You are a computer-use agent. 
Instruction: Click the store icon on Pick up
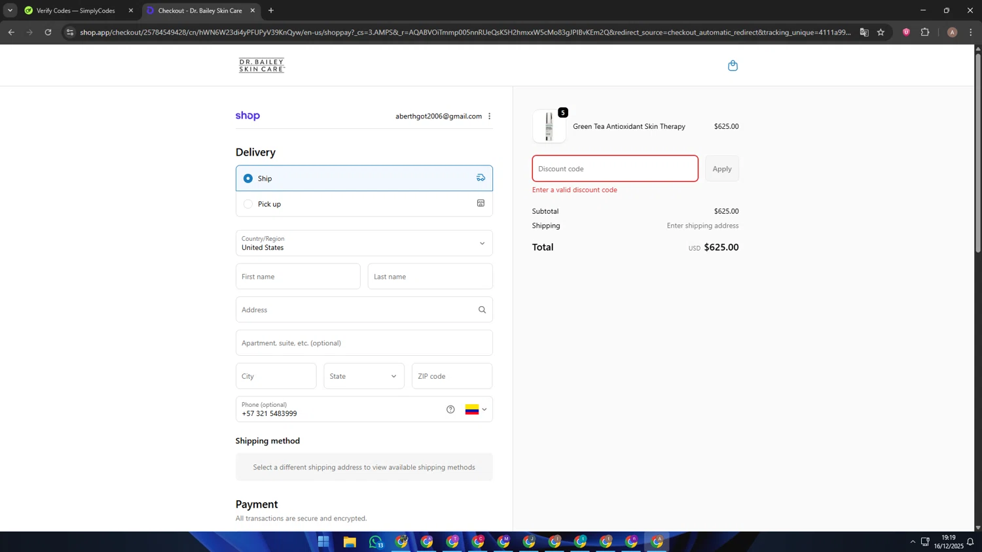pos(481,203)
